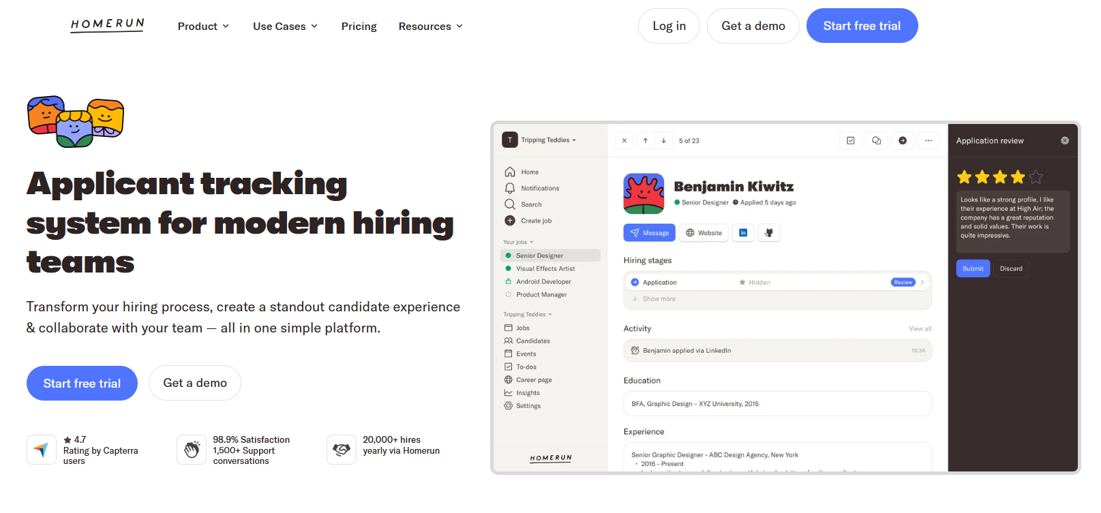This screenshot has width=1101, height=513.
Task: Open the Pricing page from navbar
Action: point(359,26)
